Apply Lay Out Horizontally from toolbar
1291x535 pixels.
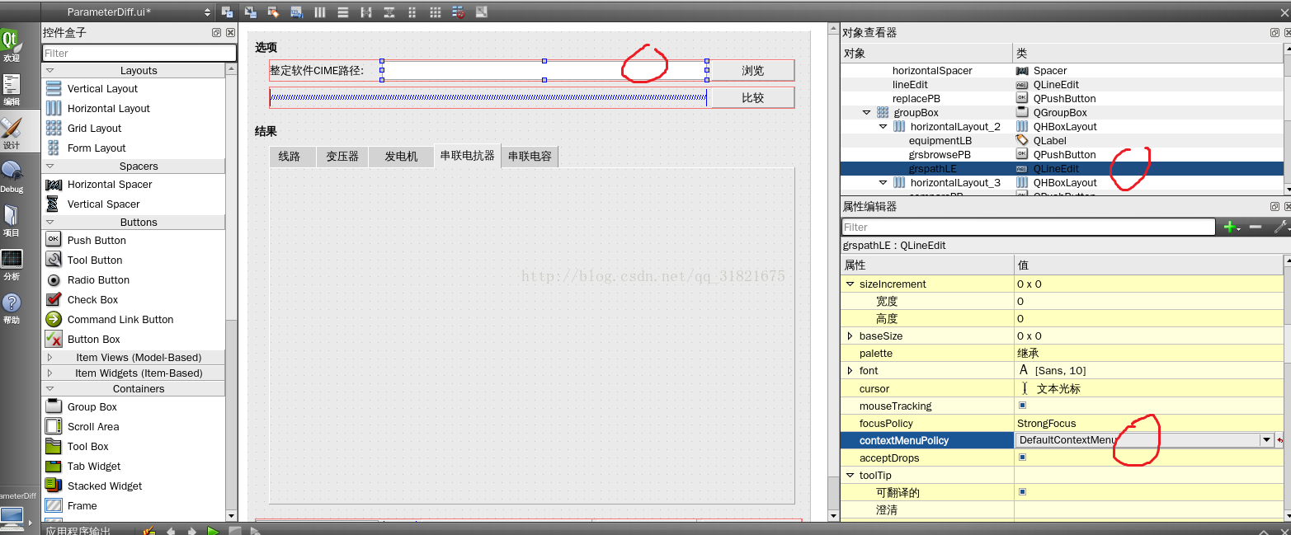click(x=319, y=12)
